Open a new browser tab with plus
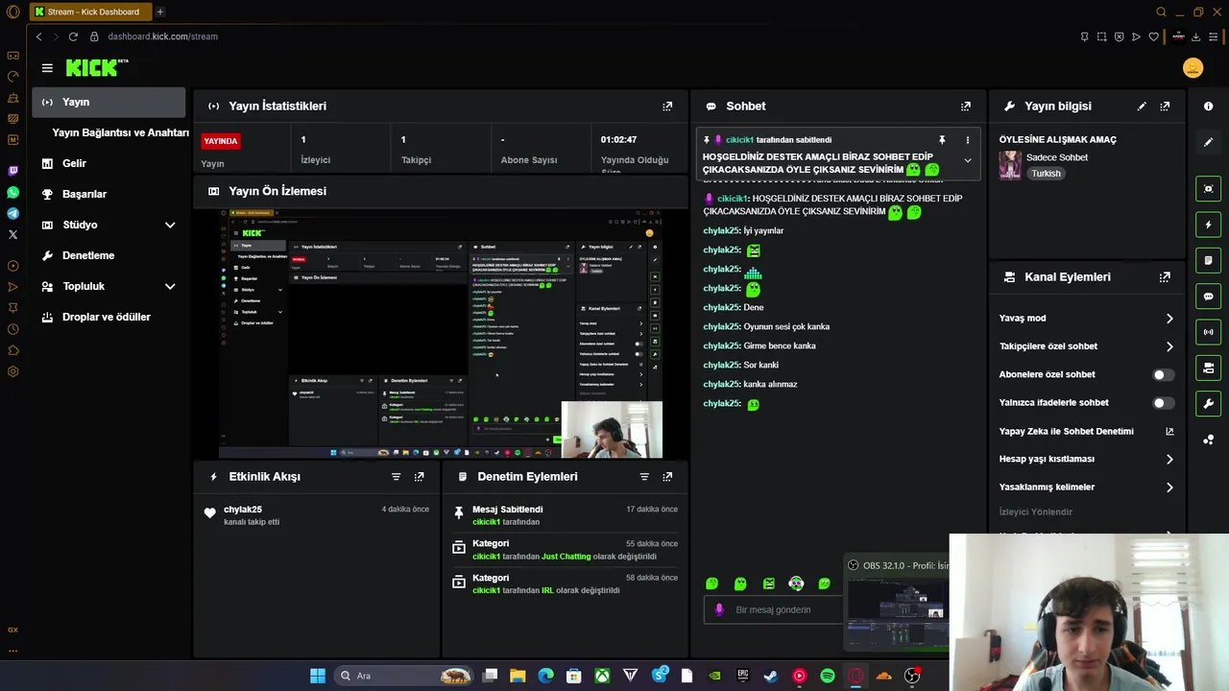The image size is (1229, 691). (x=159, y=12)
